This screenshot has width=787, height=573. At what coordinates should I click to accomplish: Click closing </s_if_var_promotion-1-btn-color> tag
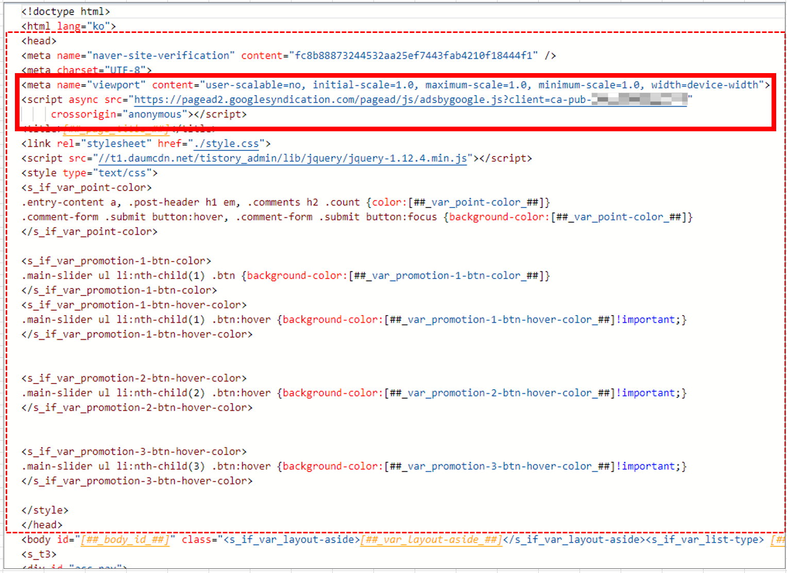[x=119, y=290]
